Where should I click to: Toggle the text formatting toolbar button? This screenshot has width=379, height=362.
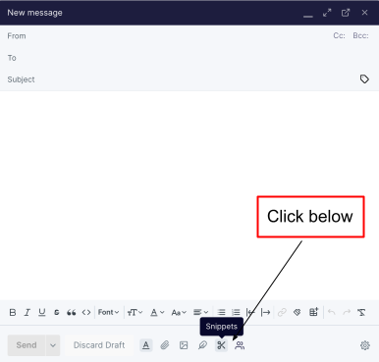pos(146,345)
